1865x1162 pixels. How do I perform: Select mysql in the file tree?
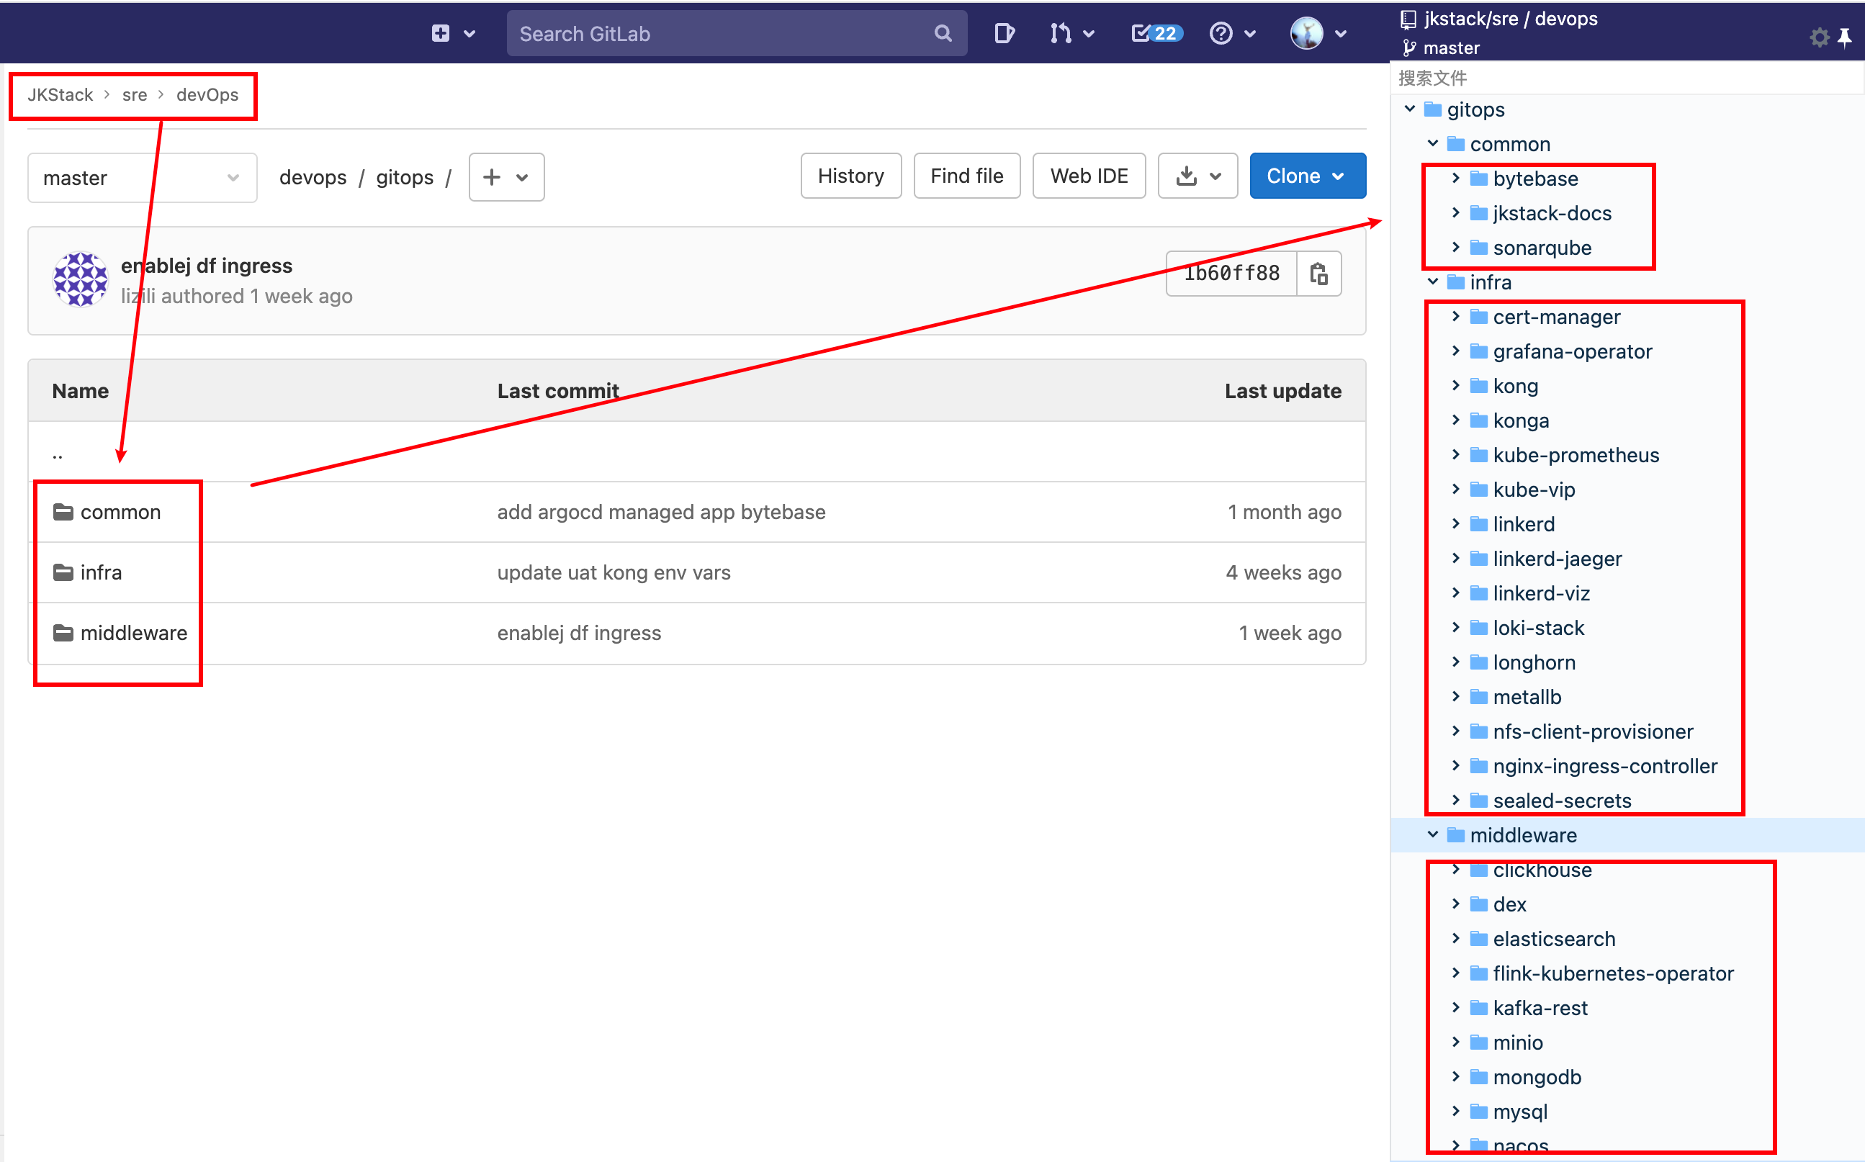pos(1520,1112)
